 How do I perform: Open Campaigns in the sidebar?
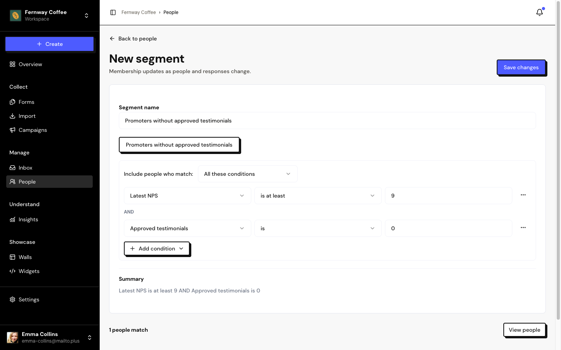49,130
